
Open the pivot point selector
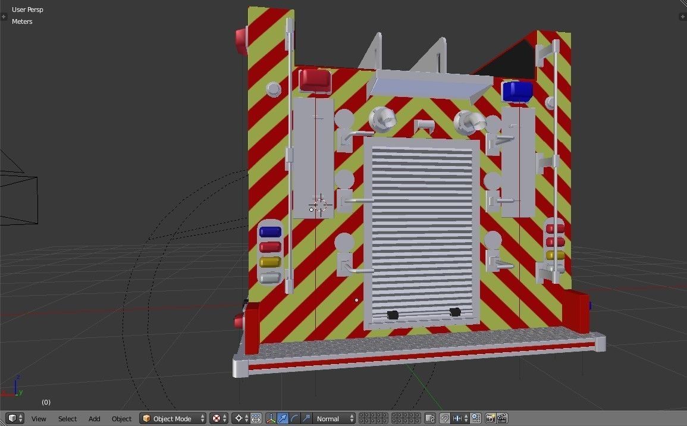click(241, 418)
